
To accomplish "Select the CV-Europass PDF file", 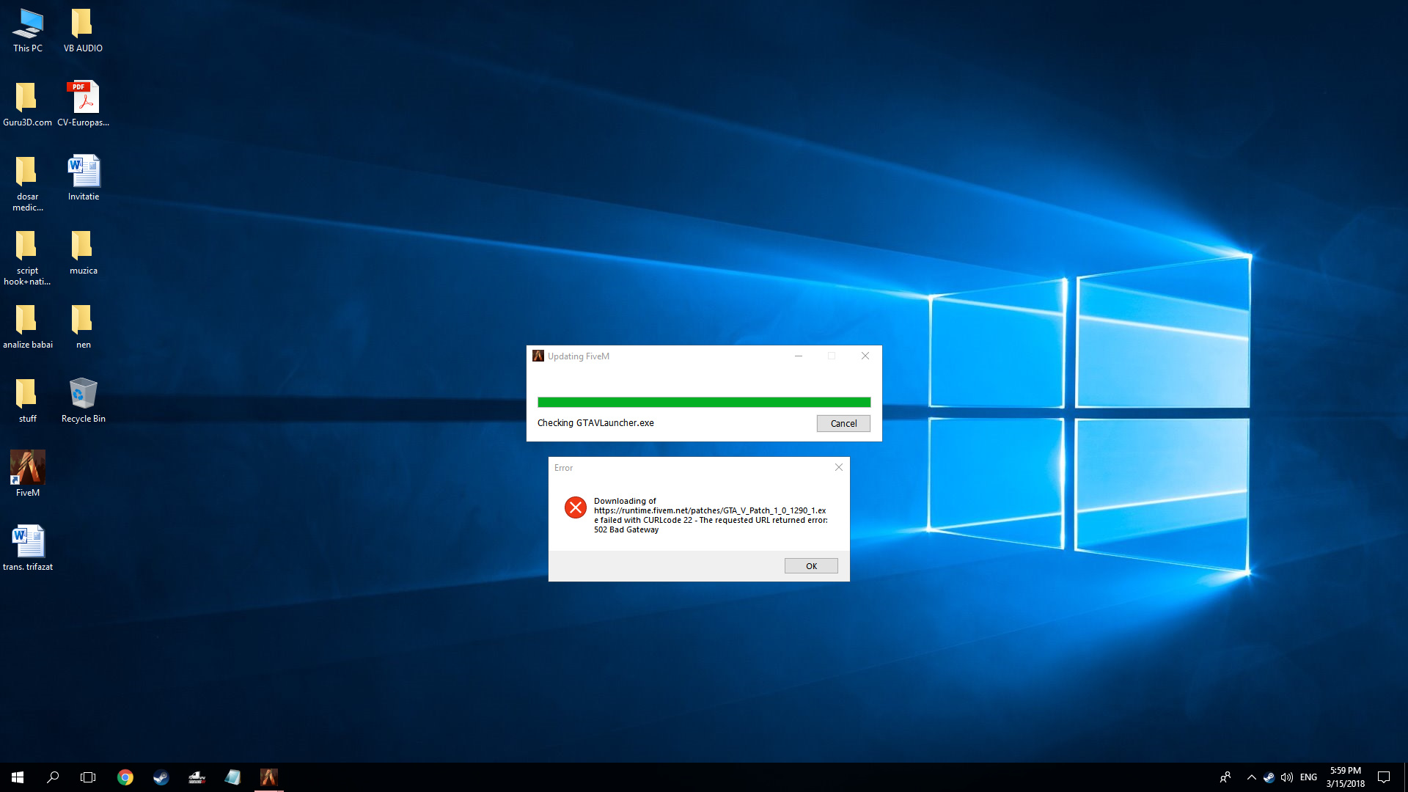I will 84,105.
